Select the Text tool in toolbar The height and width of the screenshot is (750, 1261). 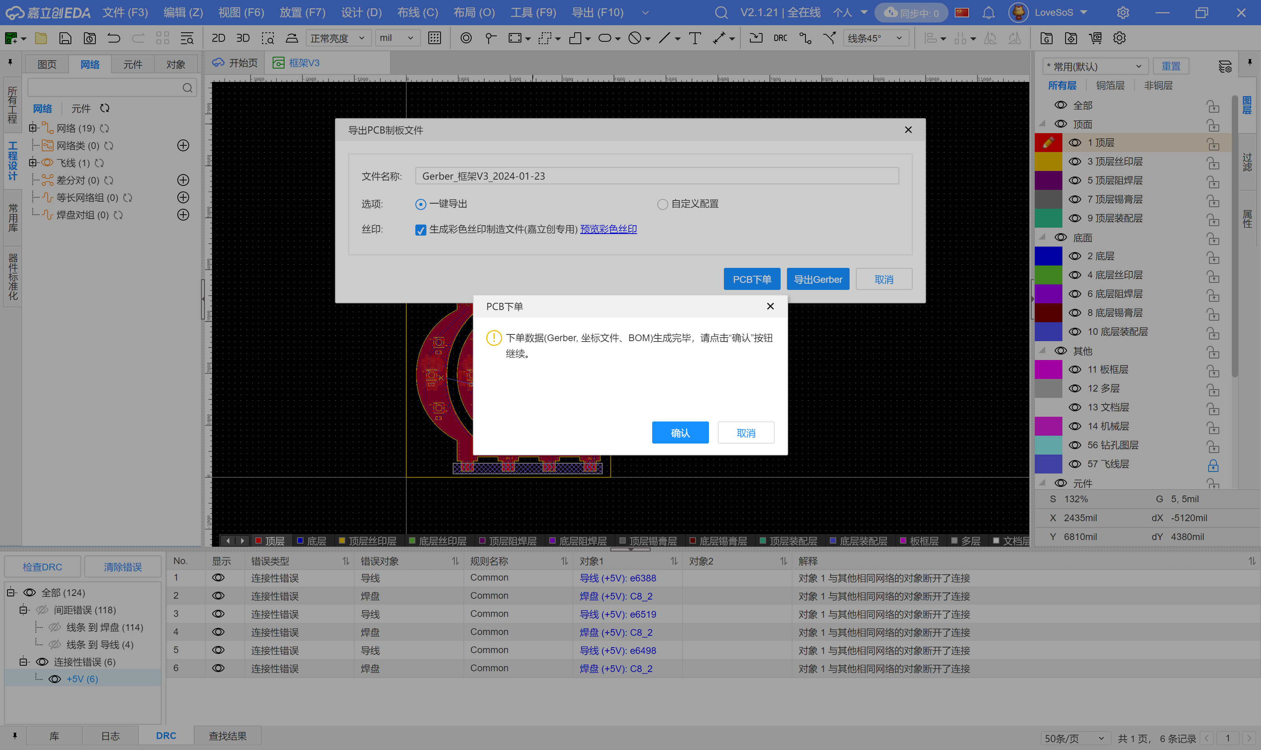695,39
